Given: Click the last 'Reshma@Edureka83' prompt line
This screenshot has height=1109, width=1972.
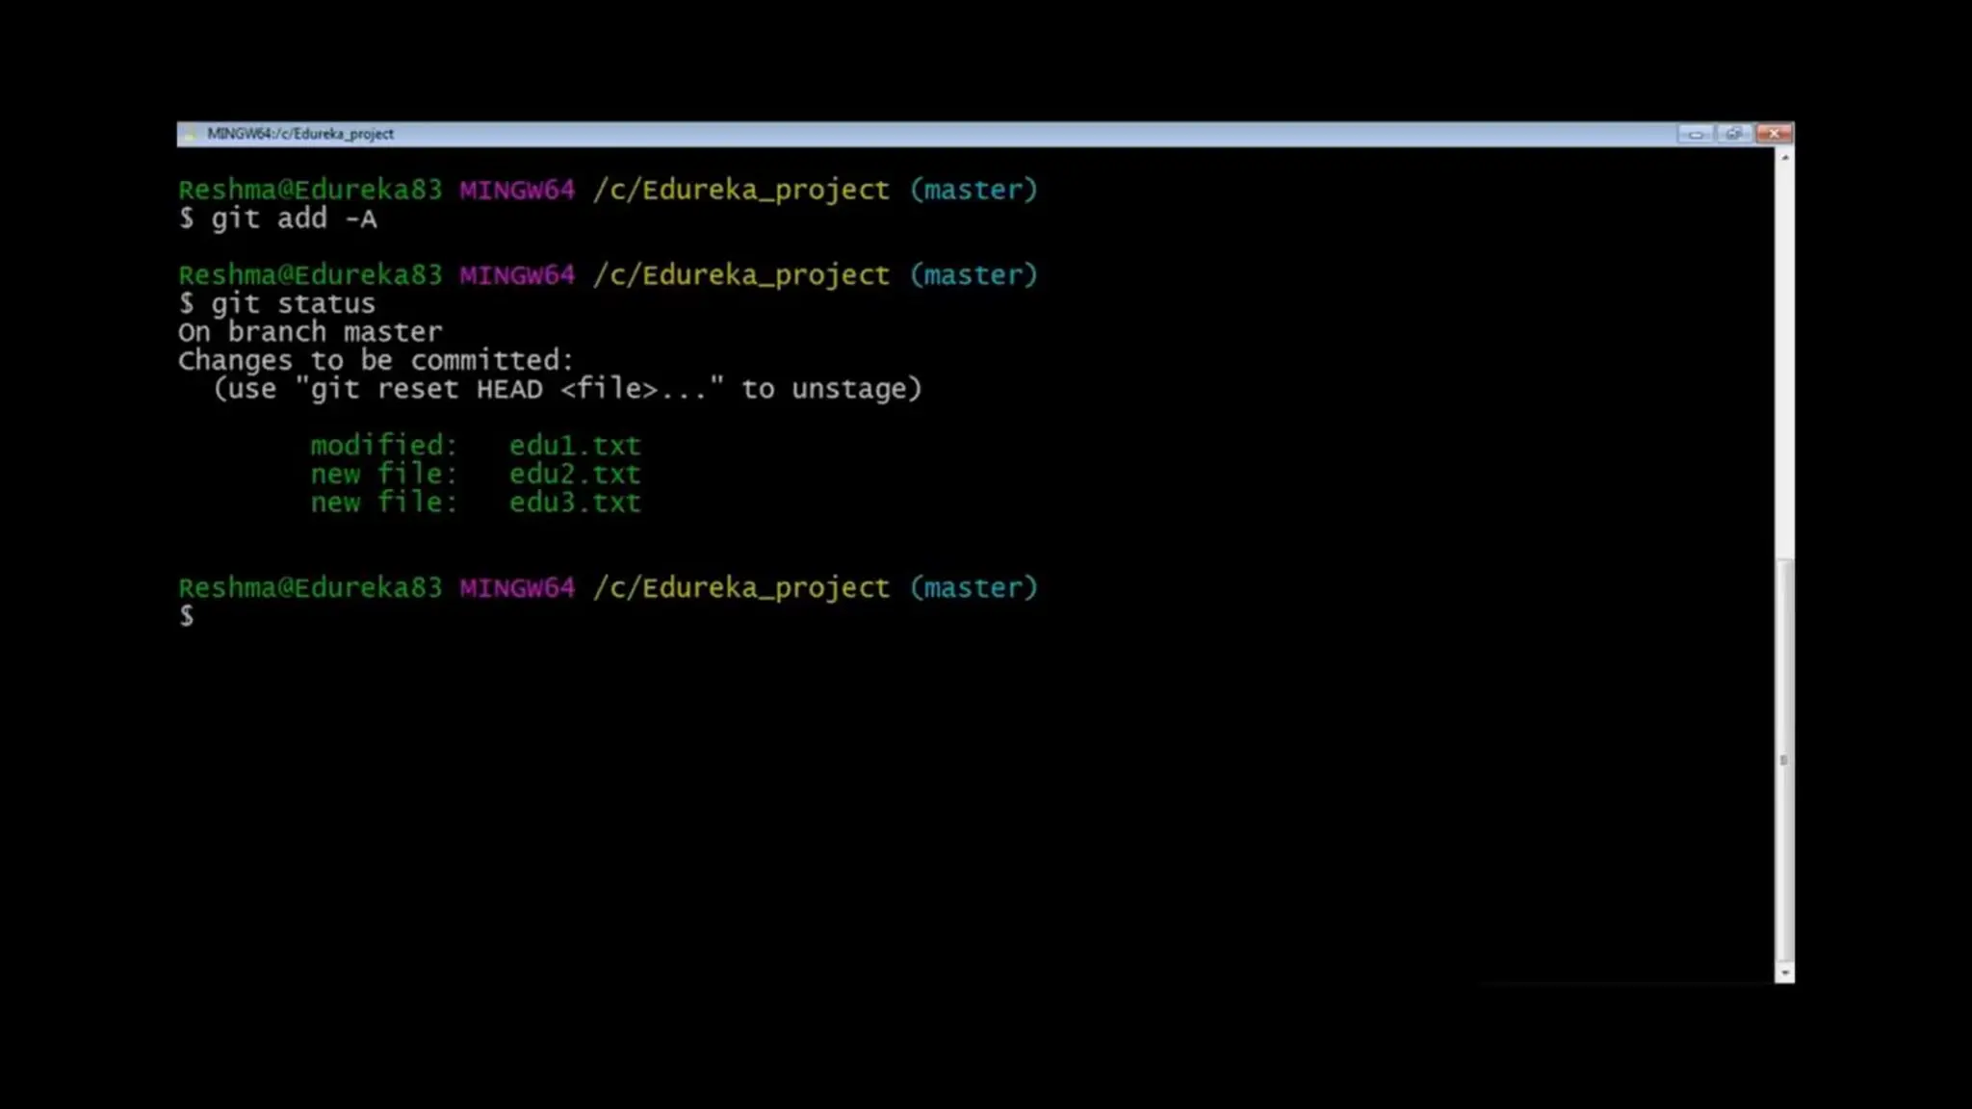Looking at the screenshot, I should tap(608, 587).
